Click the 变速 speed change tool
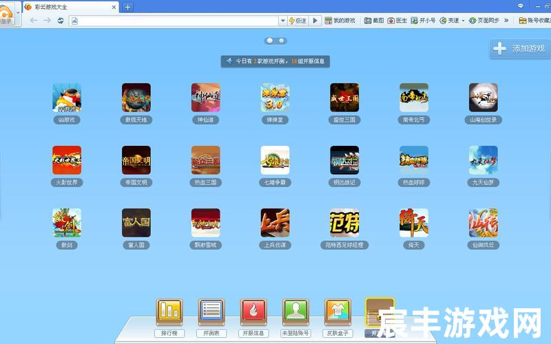This screenshot has width=551, height=344. pyautogui.click(x=450, y=21)
